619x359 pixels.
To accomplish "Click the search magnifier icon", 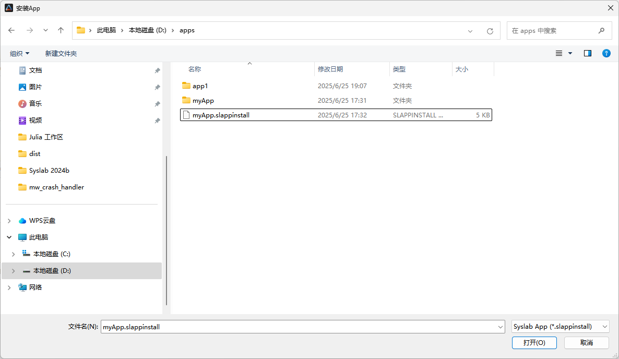I will [x=601, y=30].
